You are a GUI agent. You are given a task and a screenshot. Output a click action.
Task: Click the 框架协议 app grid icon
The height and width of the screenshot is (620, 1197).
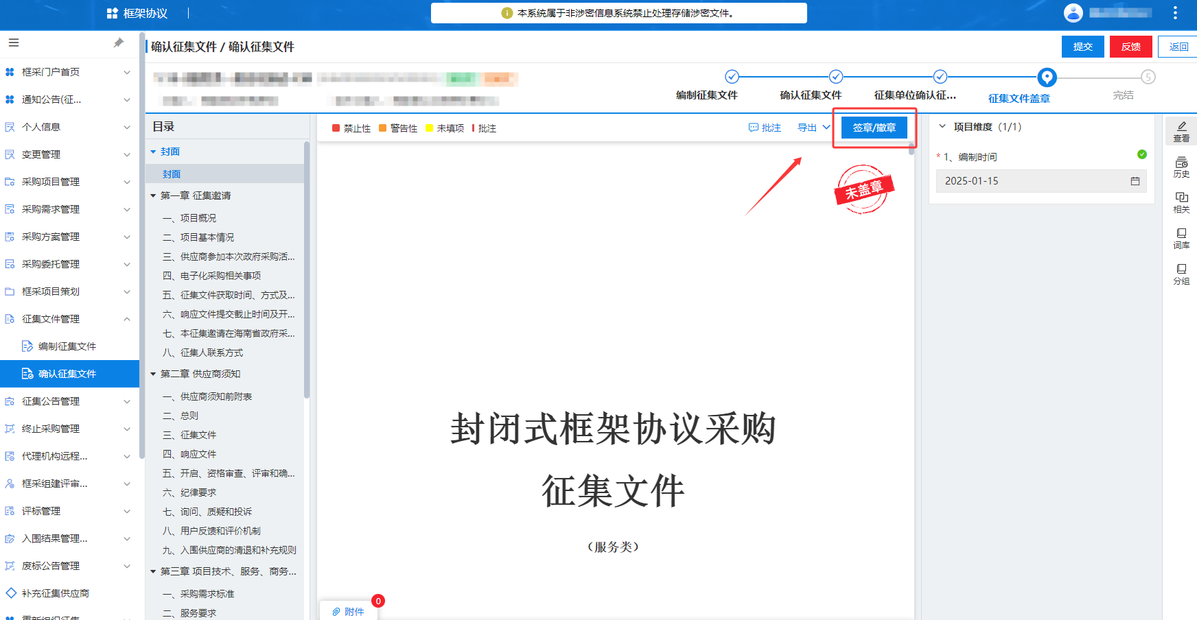click(x=113, y=13)
